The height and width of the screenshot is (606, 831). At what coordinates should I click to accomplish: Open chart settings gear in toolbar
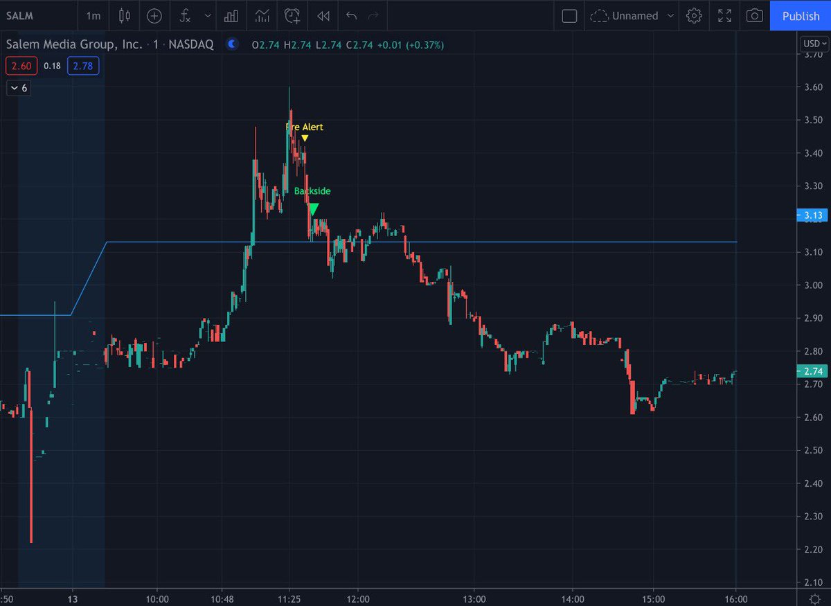click(695, 15)
